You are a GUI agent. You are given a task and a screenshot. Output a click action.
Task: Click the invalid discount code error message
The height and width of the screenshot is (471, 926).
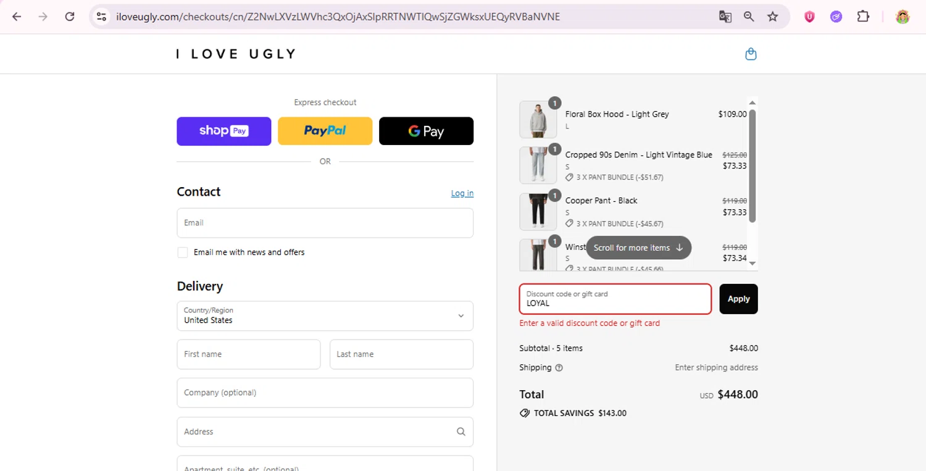(590, 323)
